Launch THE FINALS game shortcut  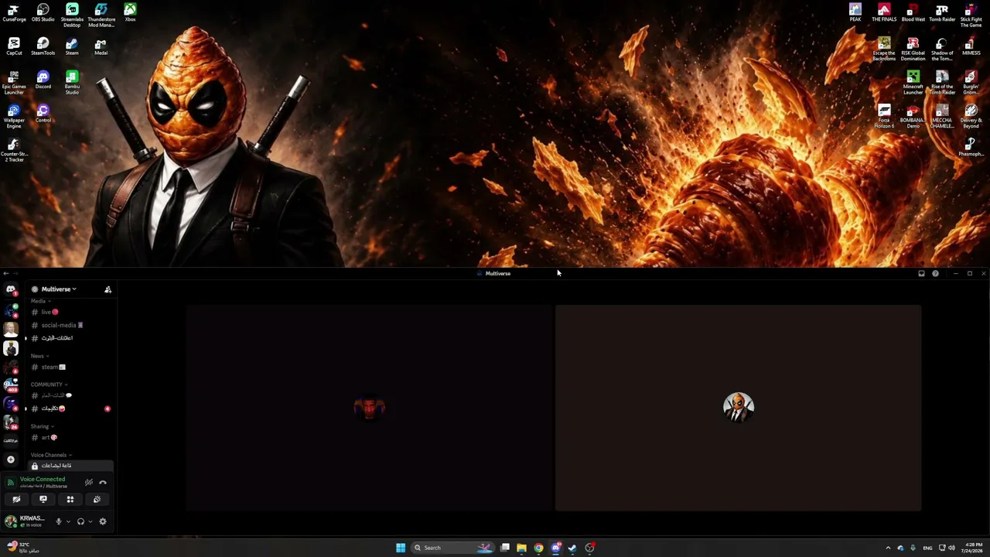click(884, 13)
